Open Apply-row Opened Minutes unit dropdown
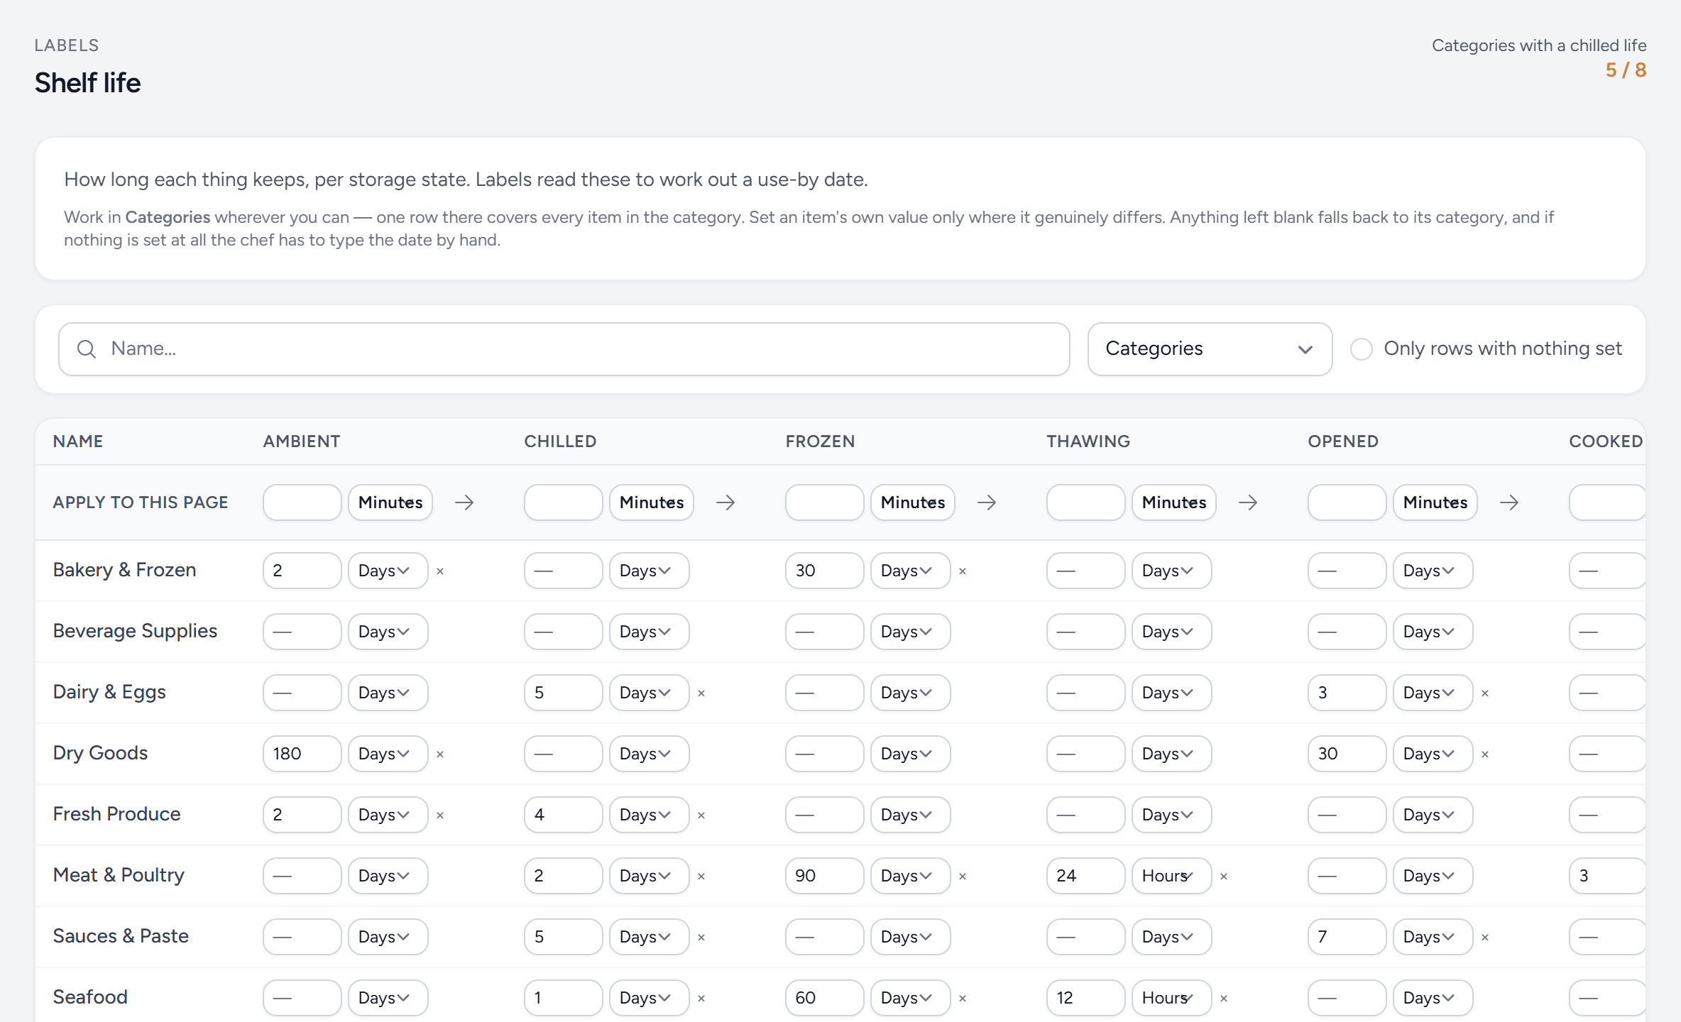Viewport: 1681px width, 1022px height. coord(1435,502)
